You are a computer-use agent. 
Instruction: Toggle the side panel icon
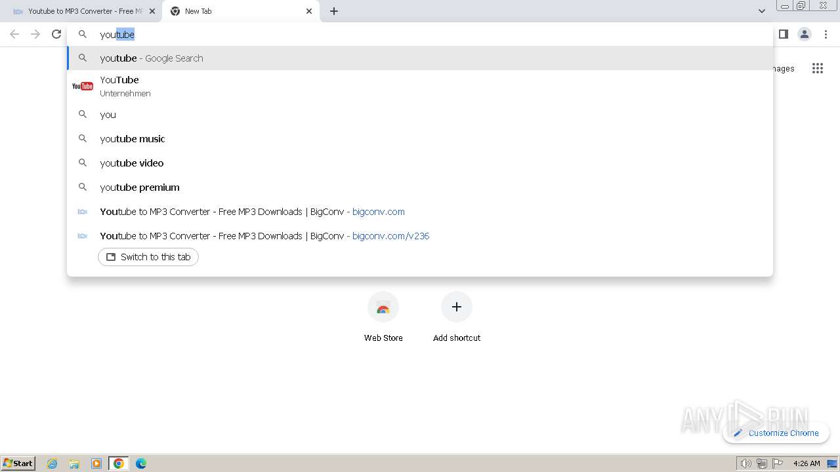[783, 34]
